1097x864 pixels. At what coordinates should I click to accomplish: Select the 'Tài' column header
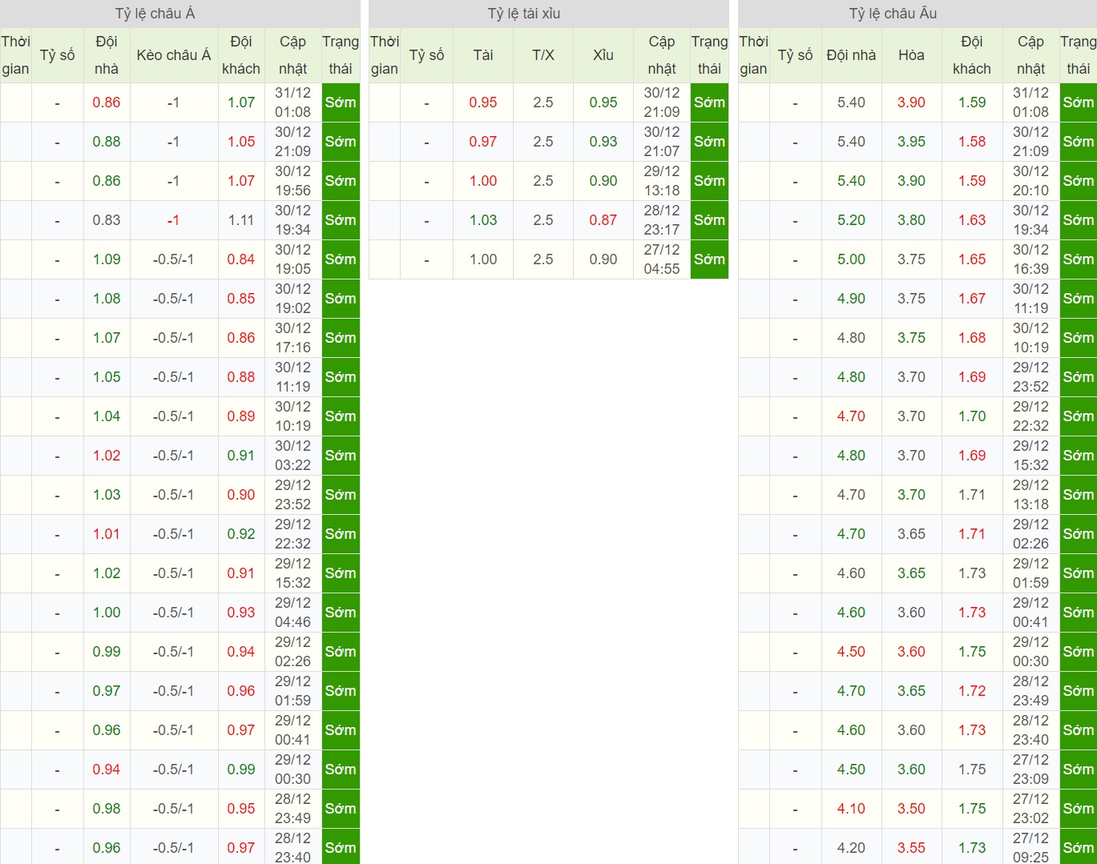(483, 55)
